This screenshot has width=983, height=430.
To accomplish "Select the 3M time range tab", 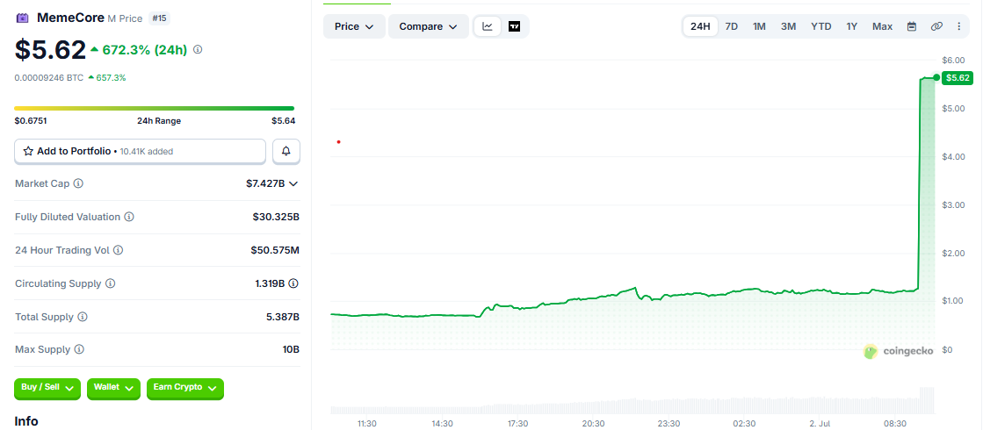I will 789,26.
